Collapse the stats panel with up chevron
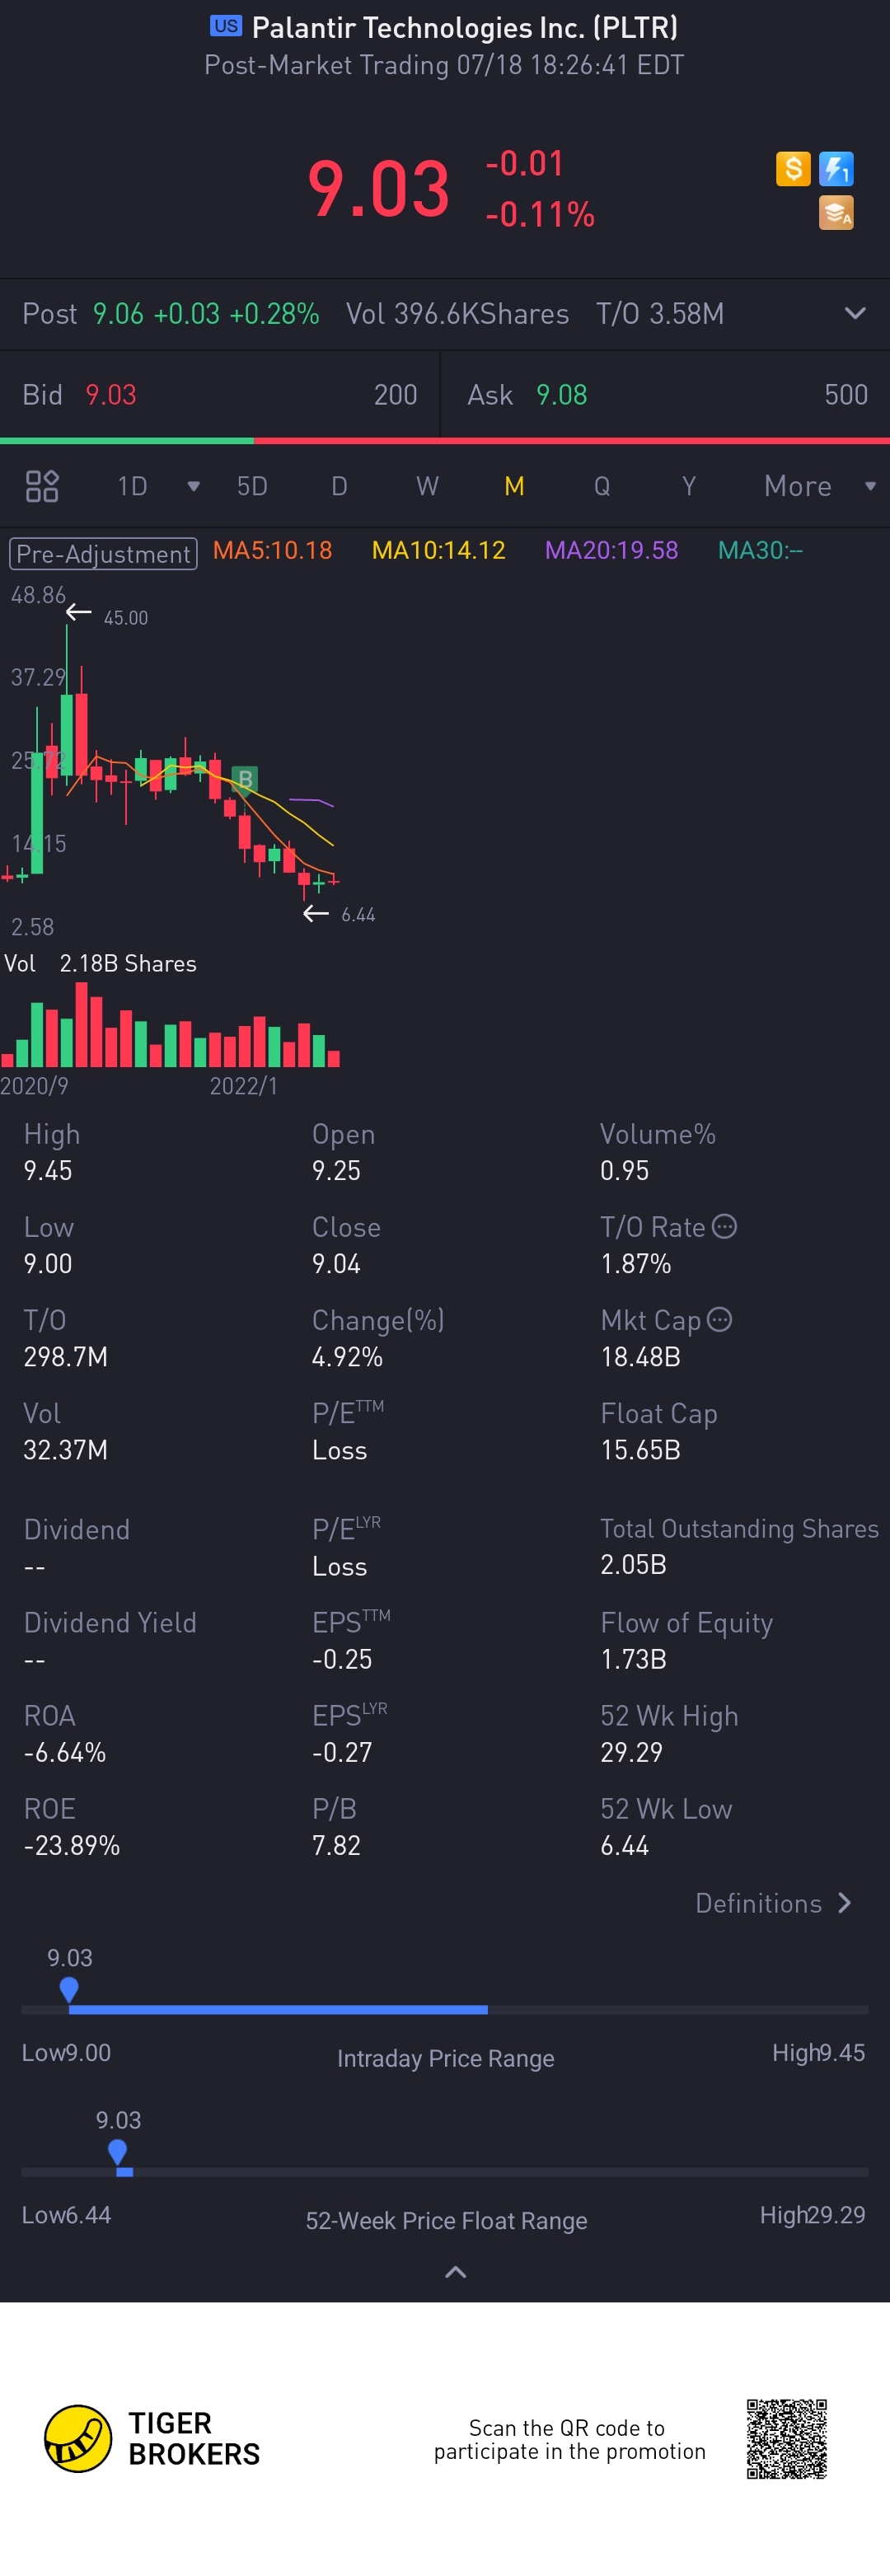The height and width of the screenshot is (2576, 890). click(455, 2272)
